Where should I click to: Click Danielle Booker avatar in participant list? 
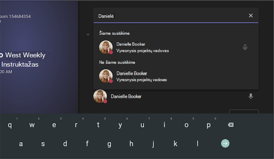coord(100,96)
